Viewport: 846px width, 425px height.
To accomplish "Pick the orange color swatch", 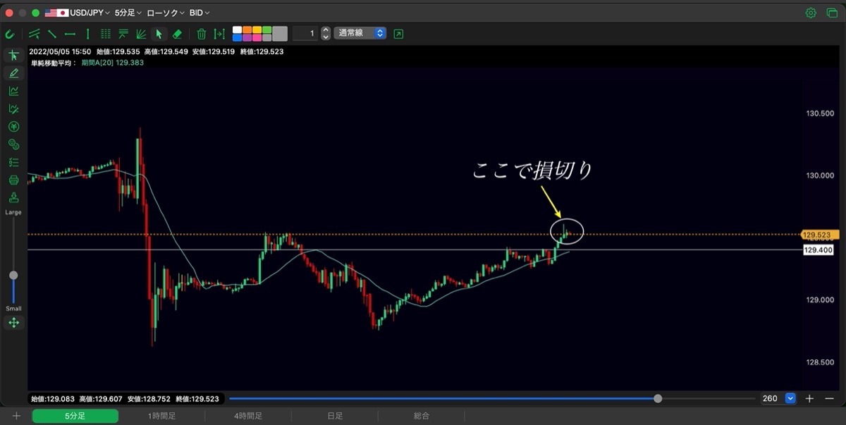I will coord(247,30).
